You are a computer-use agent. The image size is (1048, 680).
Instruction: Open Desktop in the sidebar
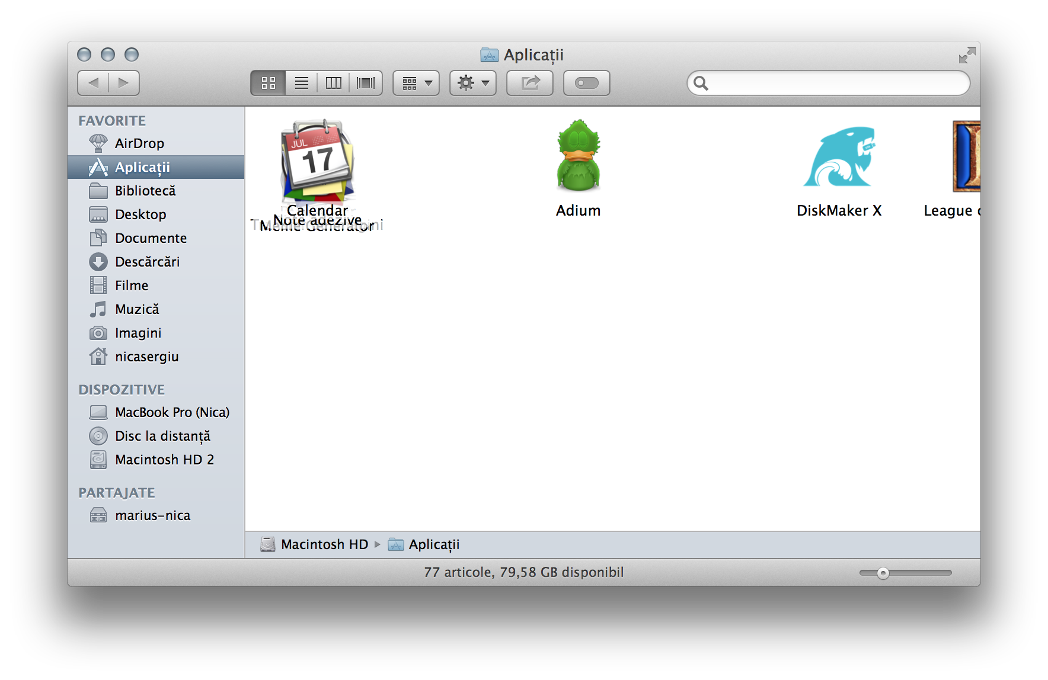pyautogui.click(x=156, y=214)
